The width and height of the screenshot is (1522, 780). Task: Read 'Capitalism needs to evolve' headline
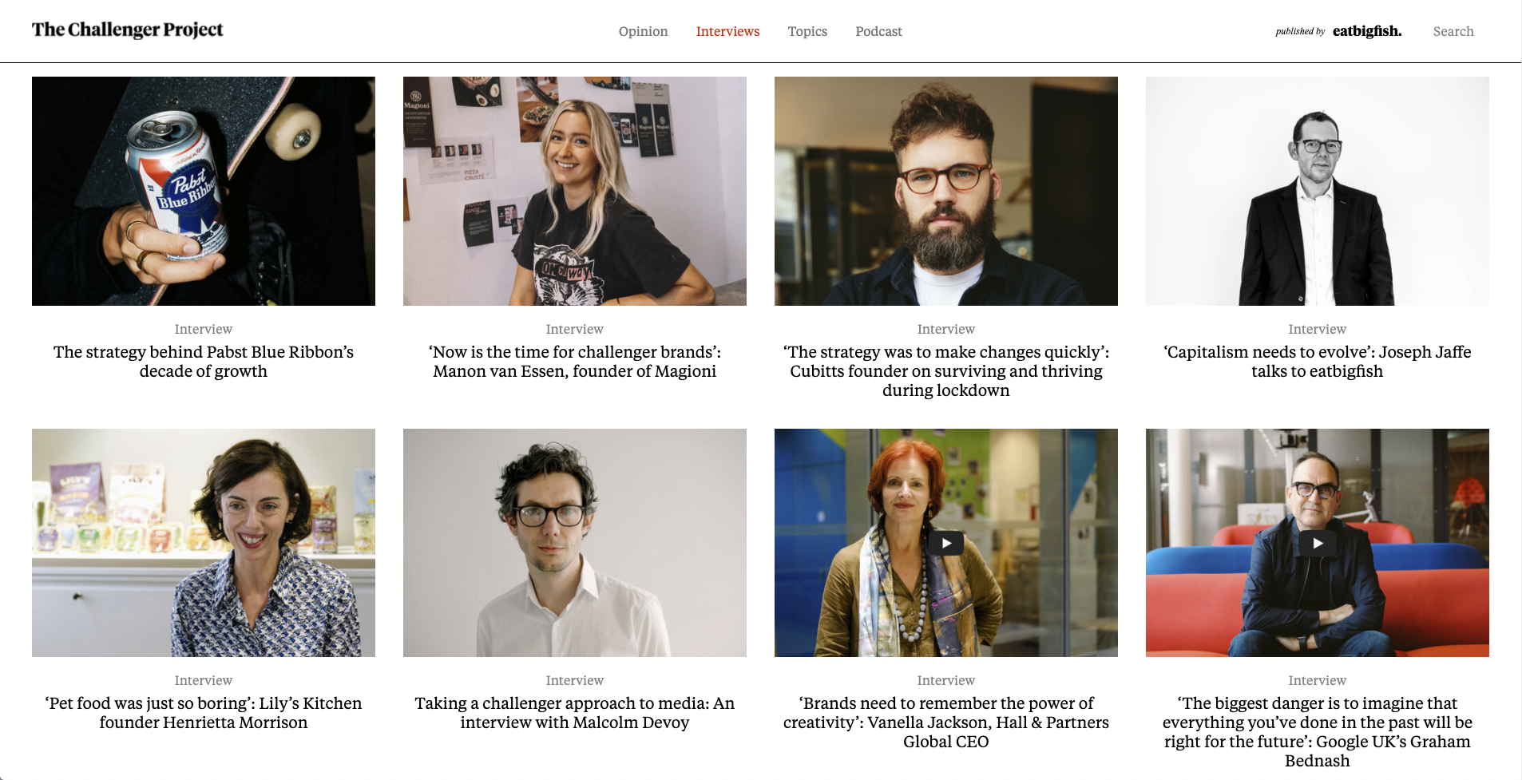tap(1318, 362)
